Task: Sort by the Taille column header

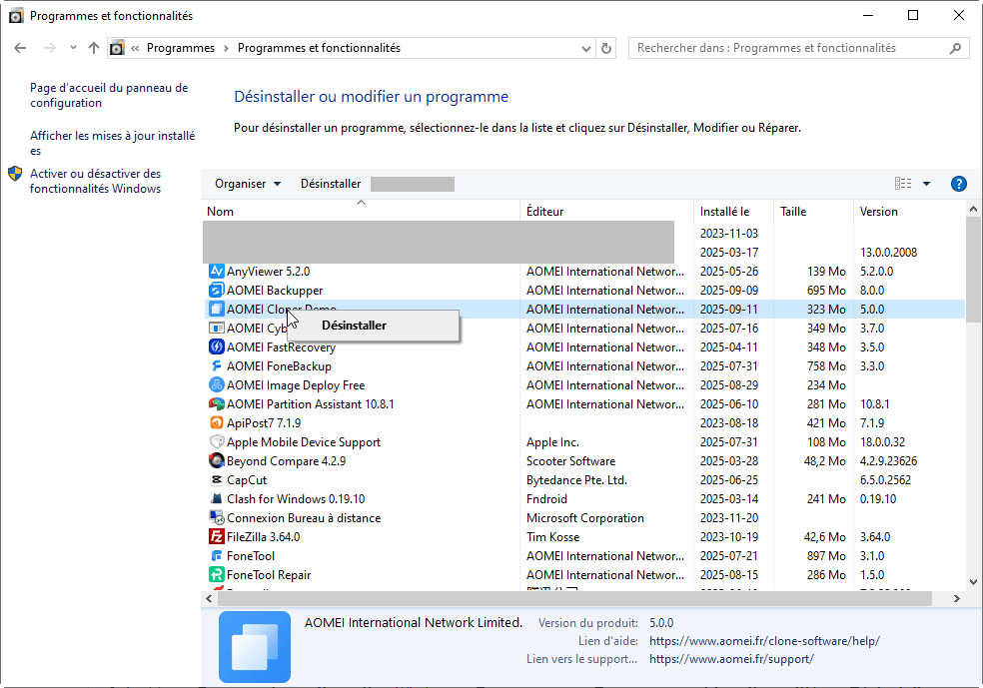Action: (x=814, y=211)
